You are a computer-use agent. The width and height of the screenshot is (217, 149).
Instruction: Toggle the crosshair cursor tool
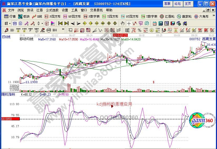129,23
